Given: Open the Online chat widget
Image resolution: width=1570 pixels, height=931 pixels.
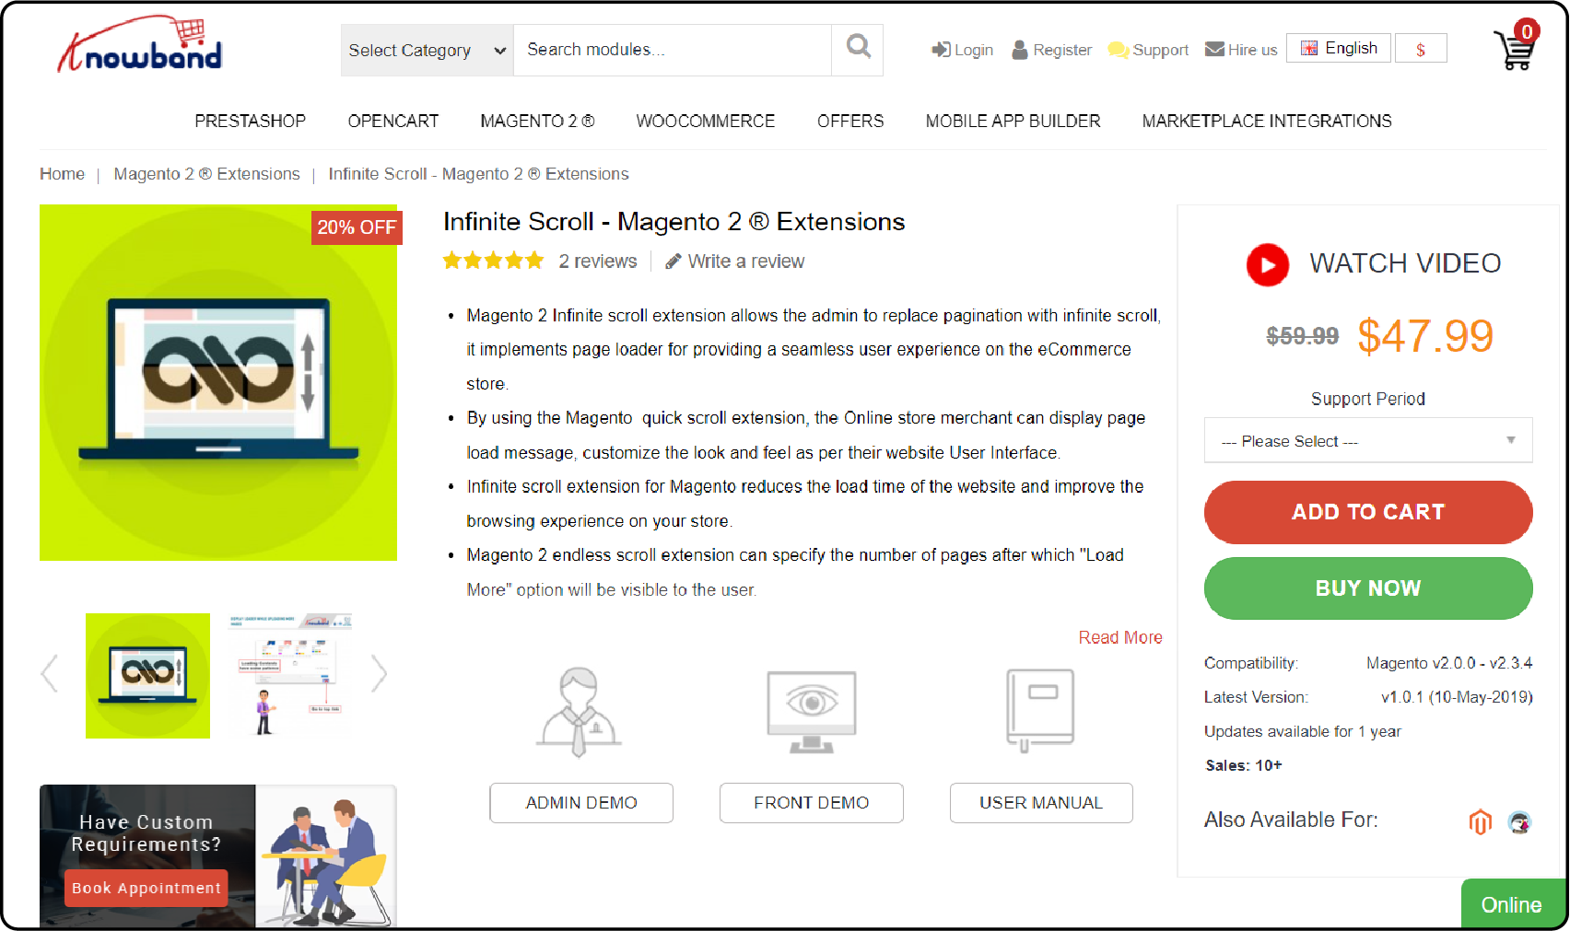Looking at the screenshot, I should tap(1512, 904).
